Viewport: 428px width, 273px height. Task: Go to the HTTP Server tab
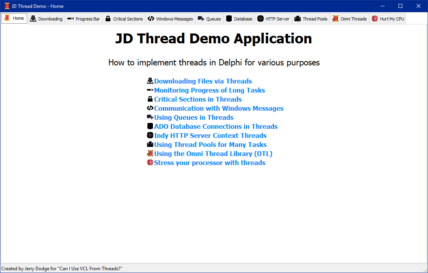click(273, 19)
